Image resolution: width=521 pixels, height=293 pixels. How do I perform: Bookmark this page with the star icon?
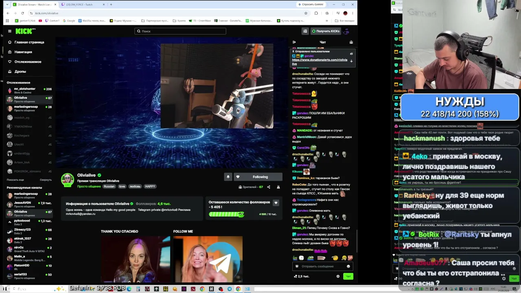(x=306, y=13)
